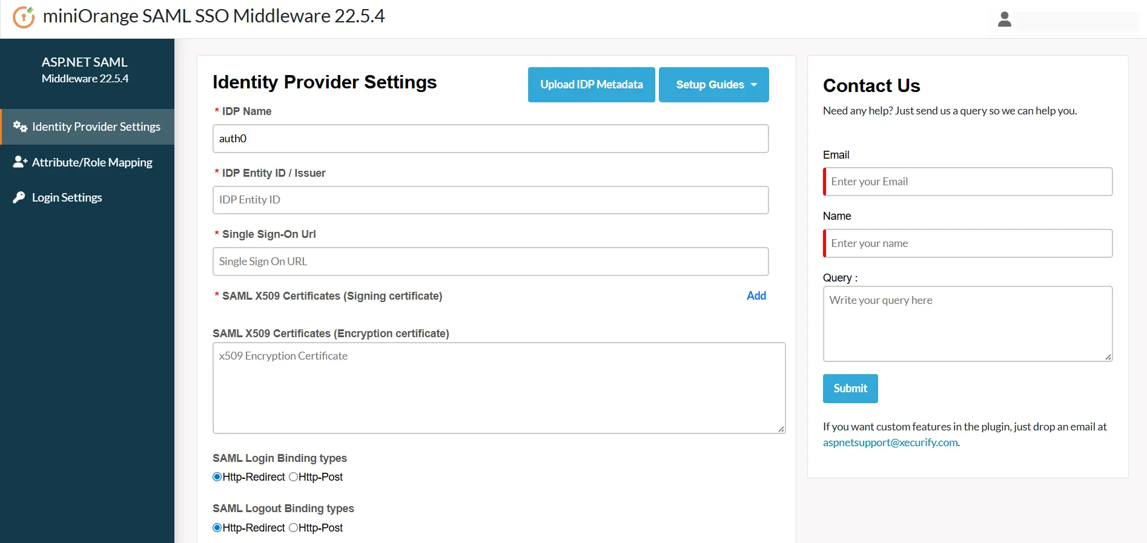The width and height of the screenshot is (1147, 543).
Task: Click the Enter your name field
Action: click(968, 243)
